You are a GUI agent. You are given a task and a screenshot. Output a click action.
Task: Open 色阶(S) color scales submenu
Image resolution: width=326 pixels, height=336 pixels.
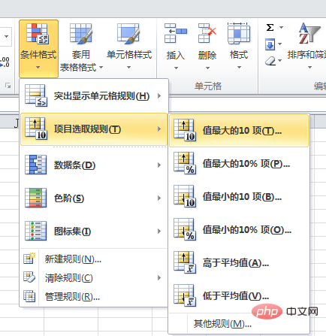pos(93,198)
